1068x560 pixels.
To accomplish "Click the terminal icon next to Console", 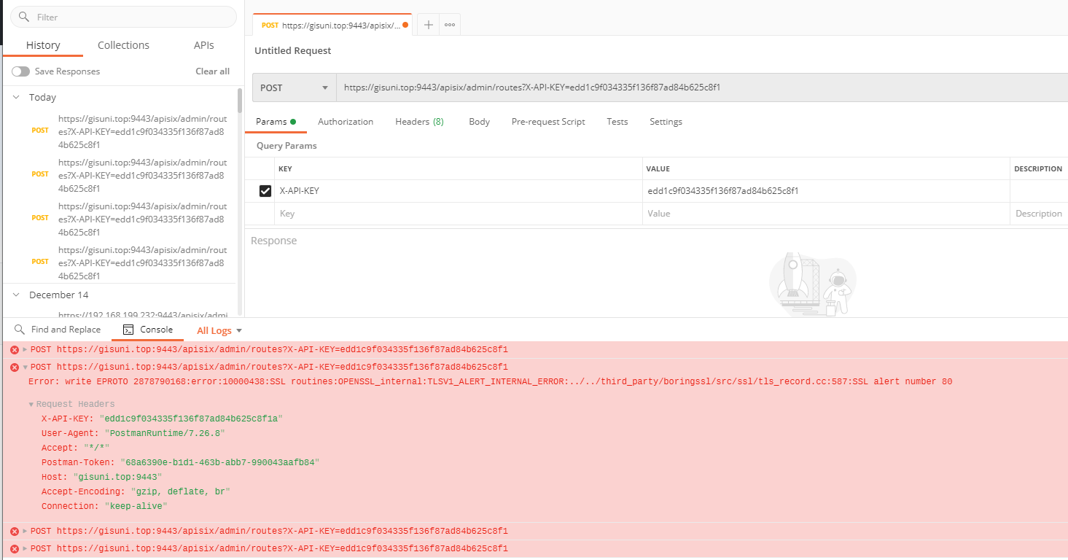I will [x=127, y=330].
